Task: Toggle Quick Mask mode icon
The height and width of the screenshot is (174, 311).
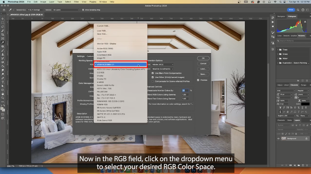Action: tap(3, 114)
